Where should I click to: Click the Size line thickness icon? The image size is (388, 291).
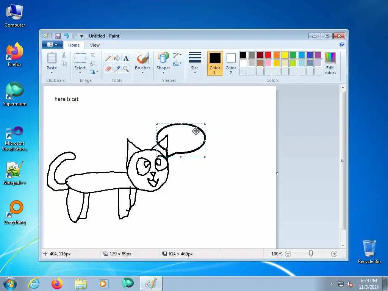click(x=195, y=58)
